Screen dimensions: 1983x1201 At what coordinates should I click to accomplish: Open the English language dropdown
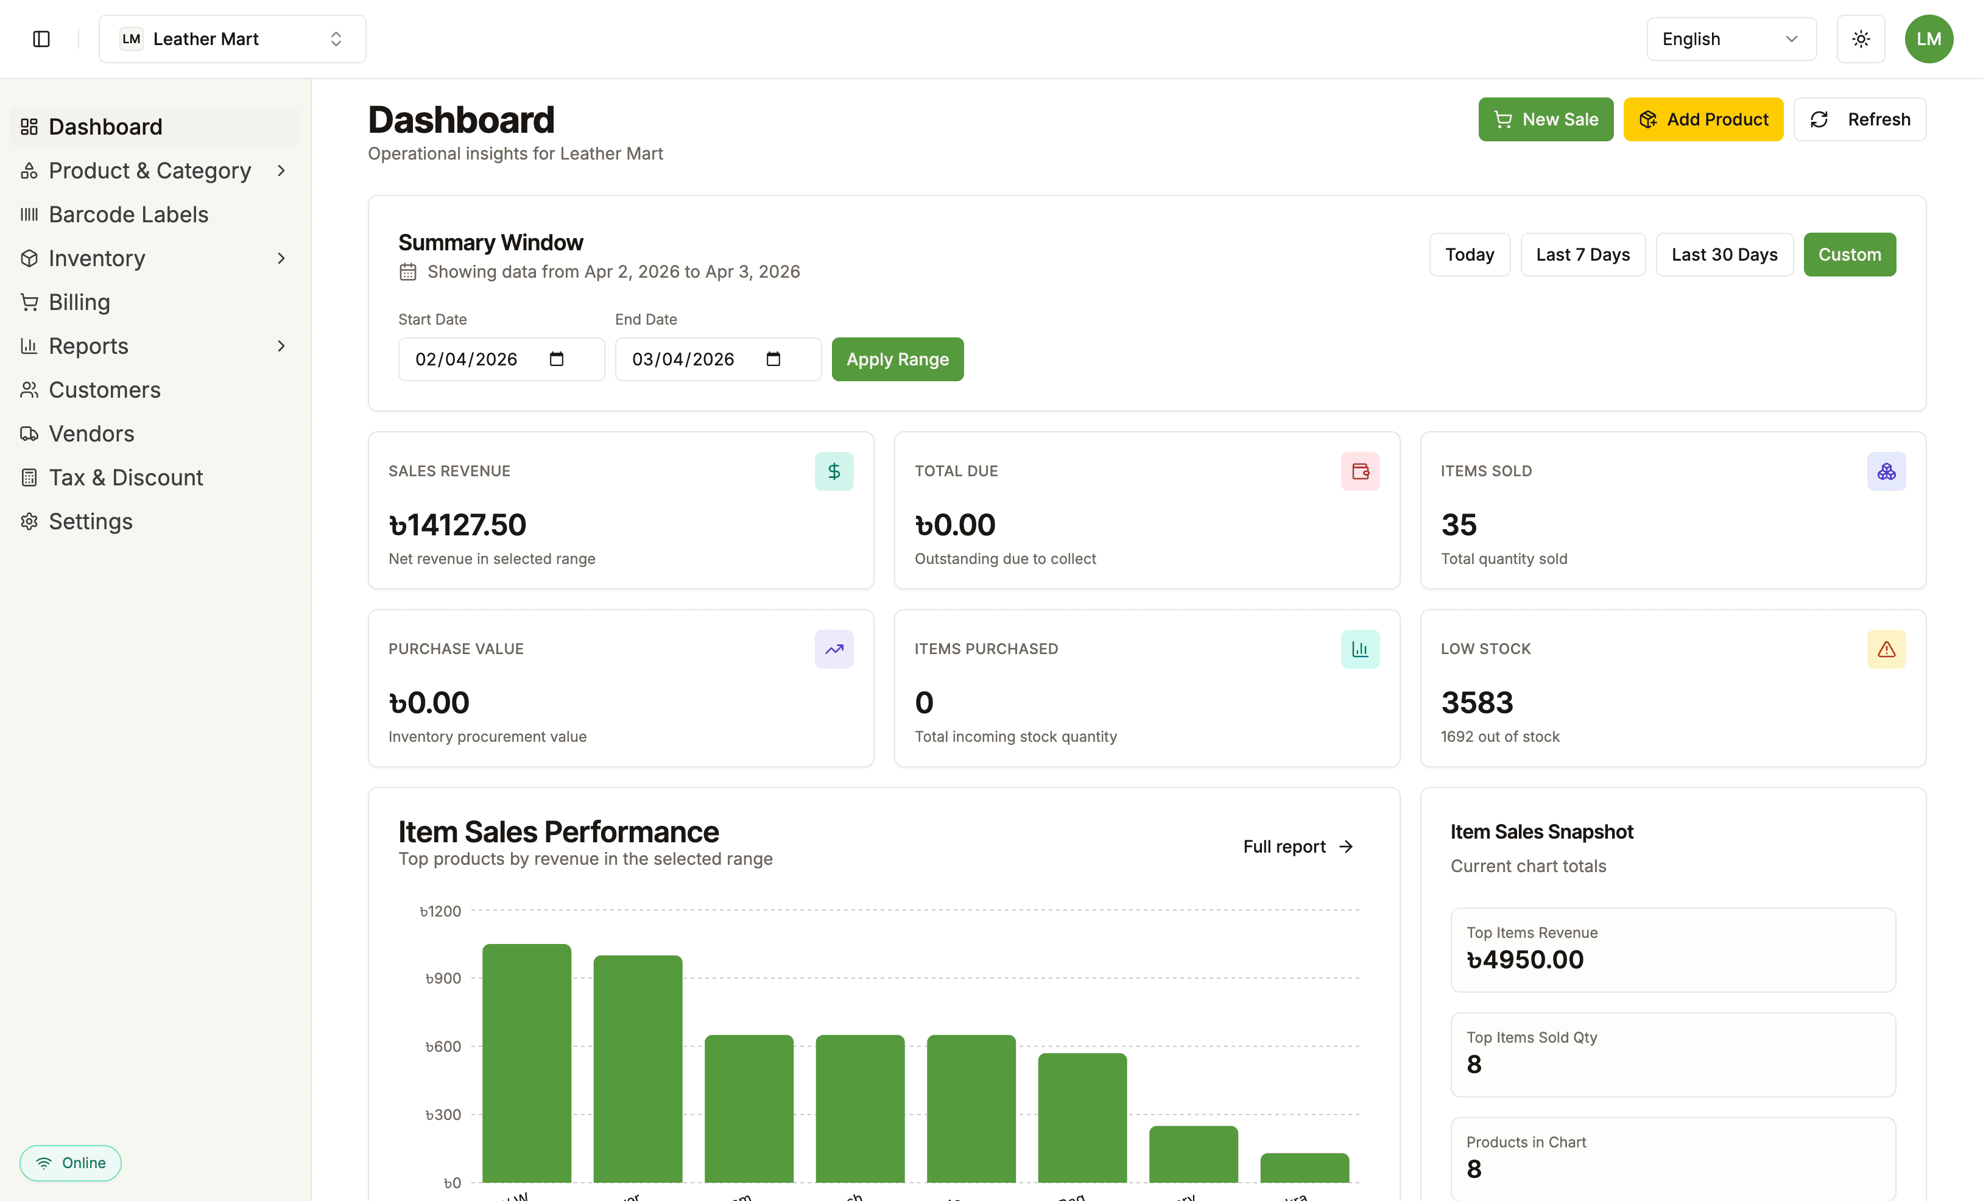(x=1730, y=38)
